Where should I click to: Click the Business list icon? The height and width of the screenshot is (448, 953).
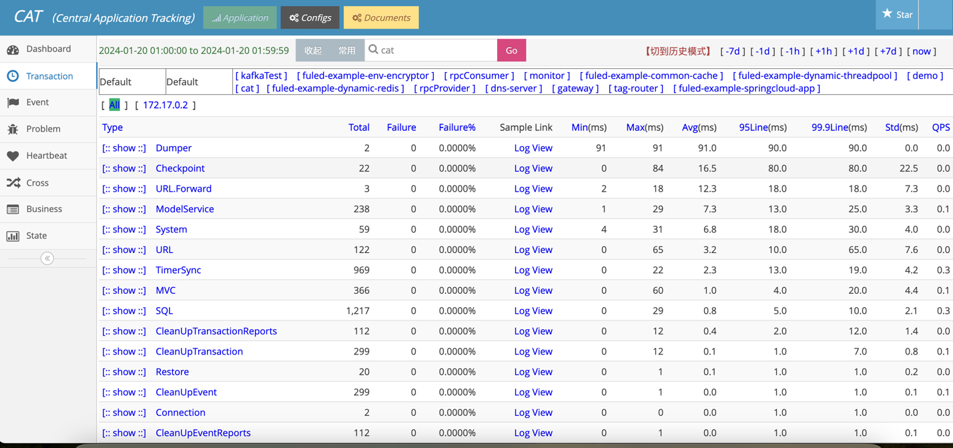13,209
